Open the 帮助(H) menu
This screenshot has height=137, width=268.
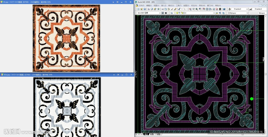[x=218, y=5]
